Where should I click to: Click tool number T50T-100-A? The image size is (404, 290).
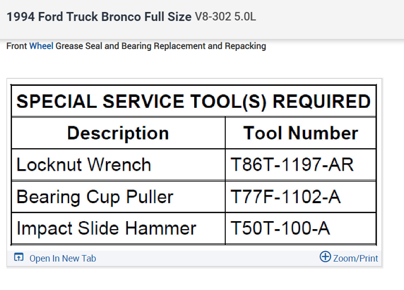tap(280, 228)
